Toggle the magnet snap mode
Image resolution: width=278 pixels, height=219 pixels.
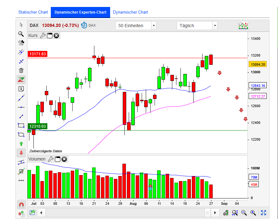click(x=21, y=205)
